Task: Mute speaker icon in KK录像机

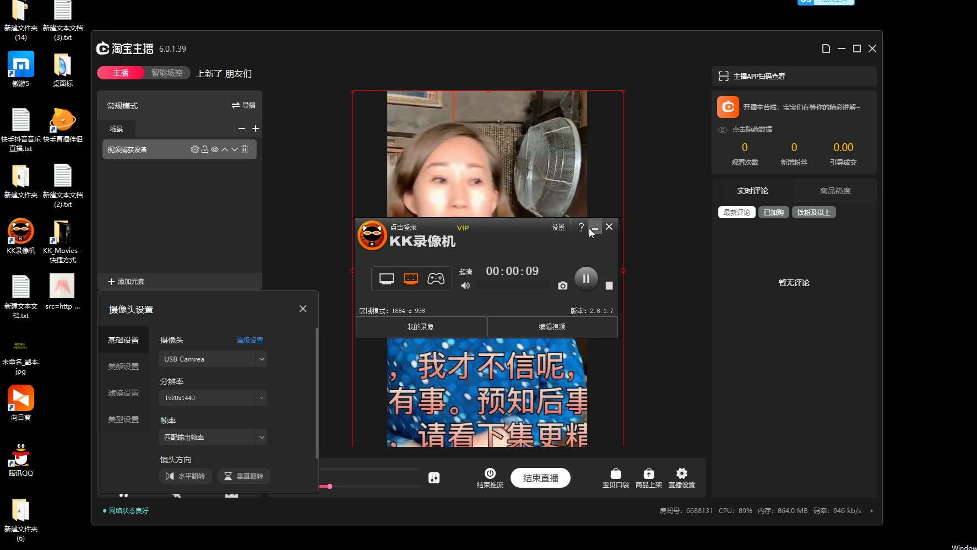Action: pos(465,285)
